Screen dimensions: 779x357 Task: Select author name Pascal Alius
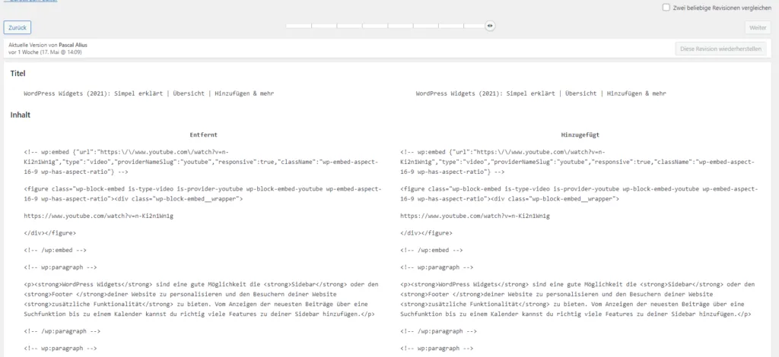click(x=73, y=45)
